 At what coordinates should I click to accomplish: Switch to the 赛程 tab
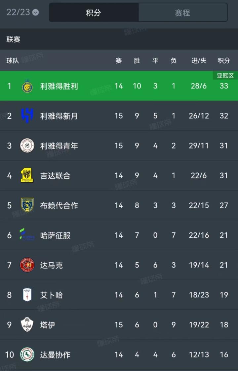[182, 13]
